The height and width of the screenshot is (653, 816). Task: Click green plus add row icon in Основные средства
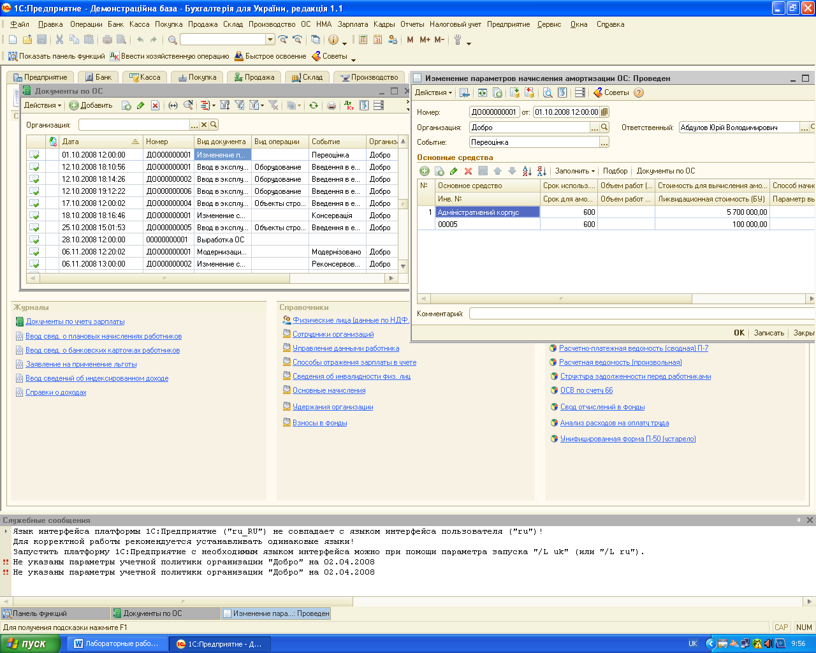[x=425, y=171]
